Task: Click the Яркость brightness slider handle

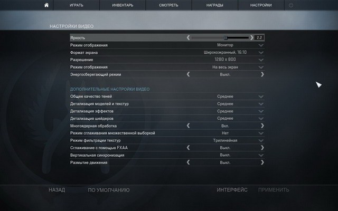Action: [226, 38]
